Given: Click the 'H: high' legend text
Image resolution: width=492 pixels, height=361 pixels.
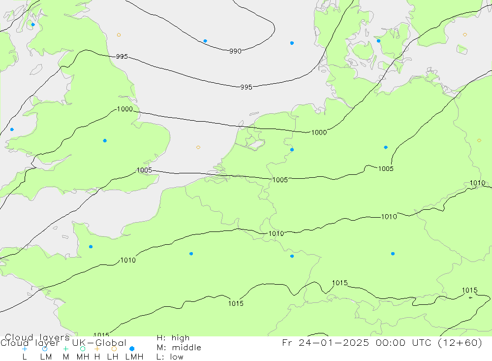Looking at the screenshot, I should 173,338.
